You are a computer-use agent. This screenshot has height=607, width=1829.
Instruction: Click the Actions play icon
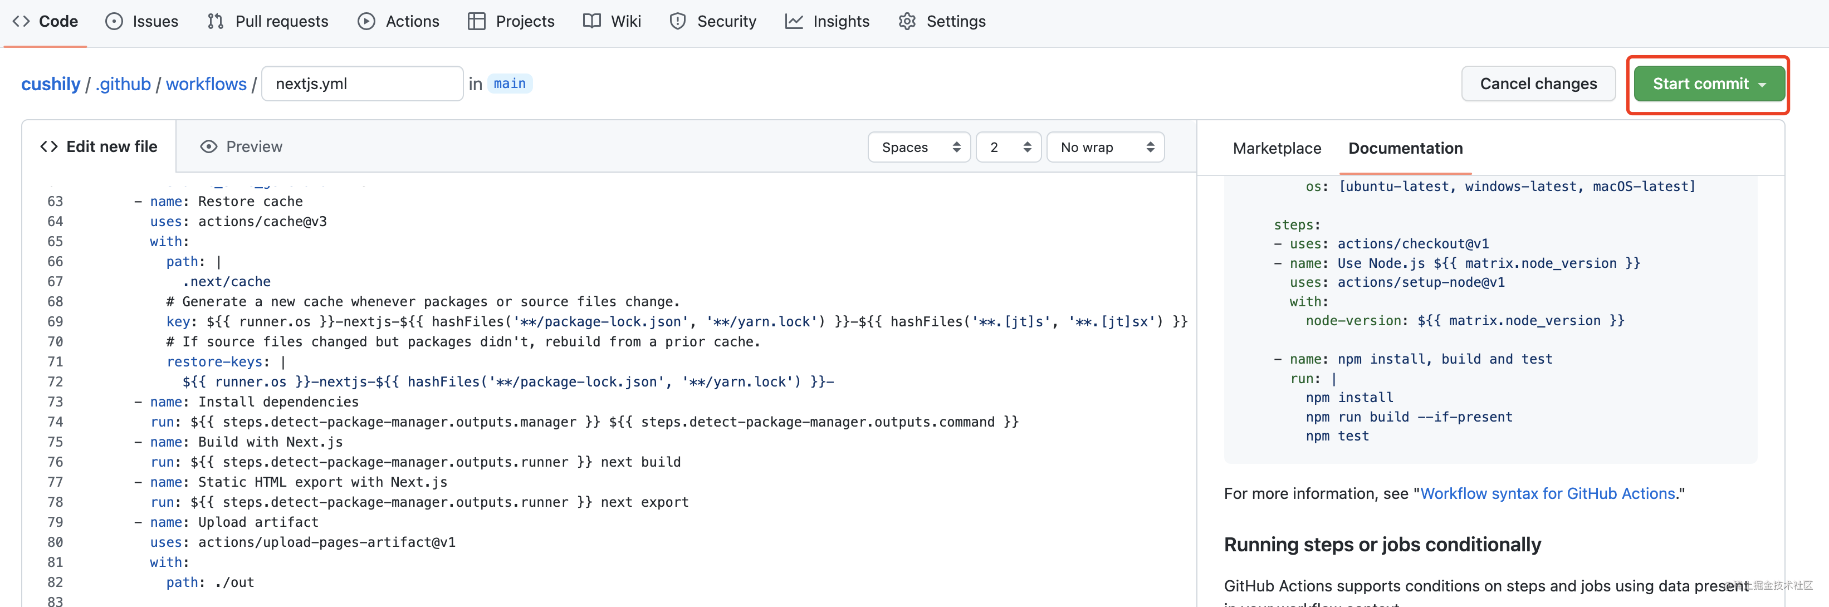(366, 21)
